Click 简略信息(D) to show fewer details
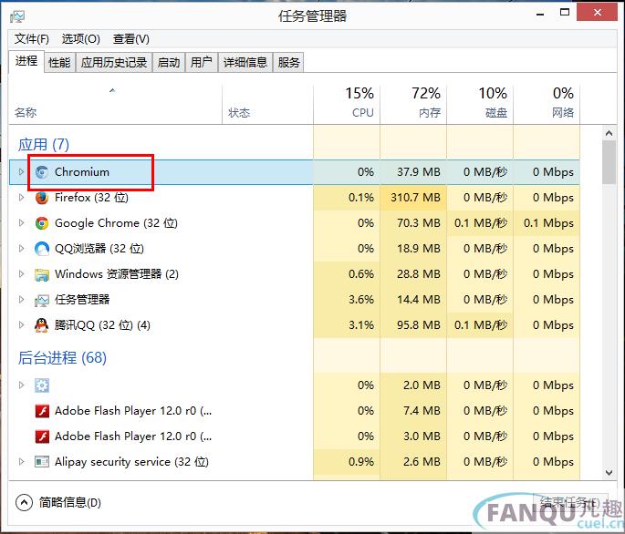 (70, 502)
